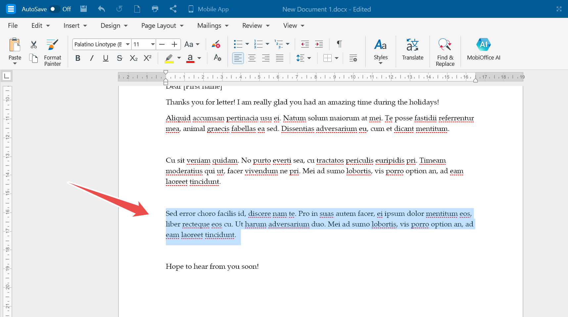Undo the last action
The width and height of the screenshot is (568, 317).
point(102,9)
